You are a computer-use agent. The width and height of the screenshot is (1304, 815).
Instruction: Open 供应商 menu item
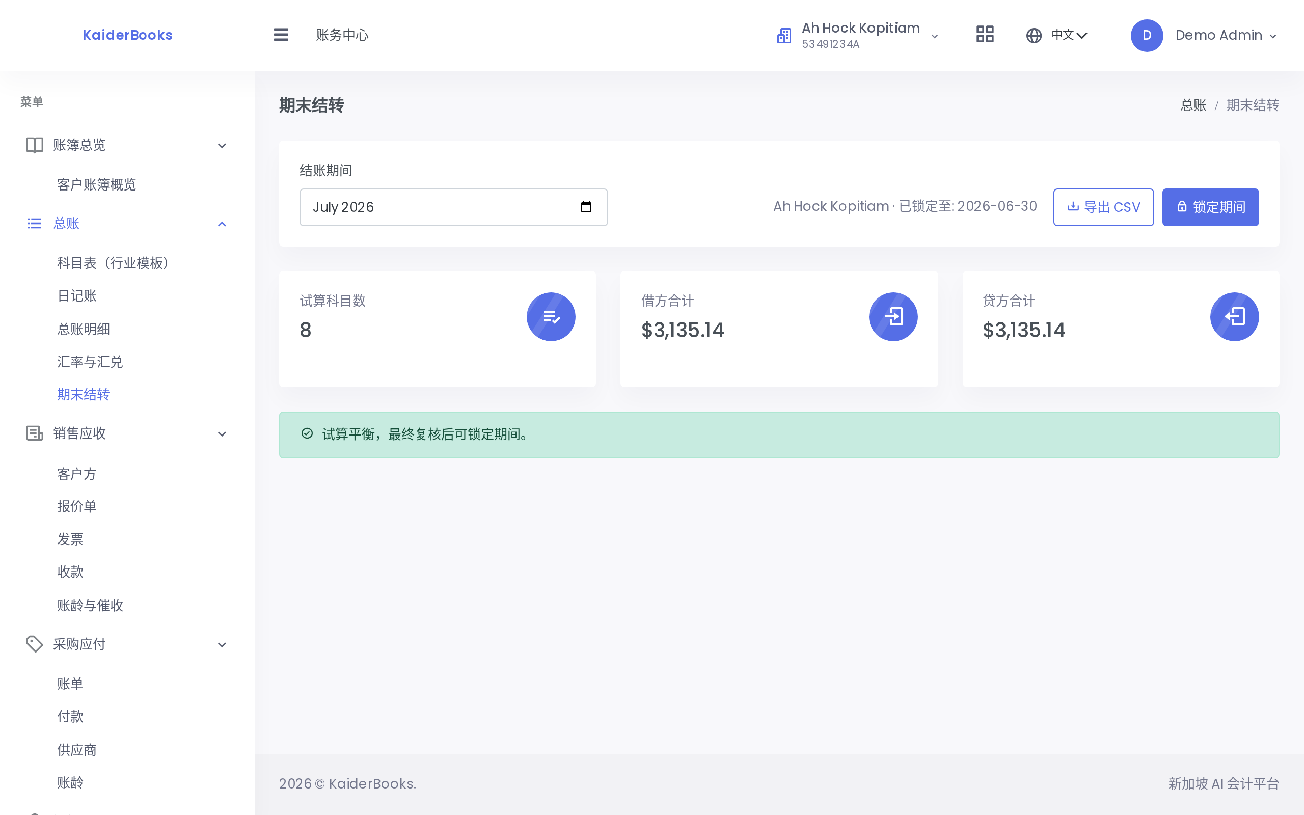pos(77,750)
